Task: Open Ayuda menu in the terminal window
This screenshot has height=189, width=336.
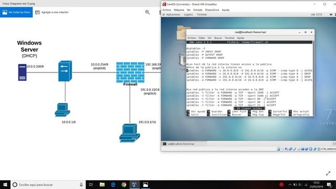Action: click(240, 38)
